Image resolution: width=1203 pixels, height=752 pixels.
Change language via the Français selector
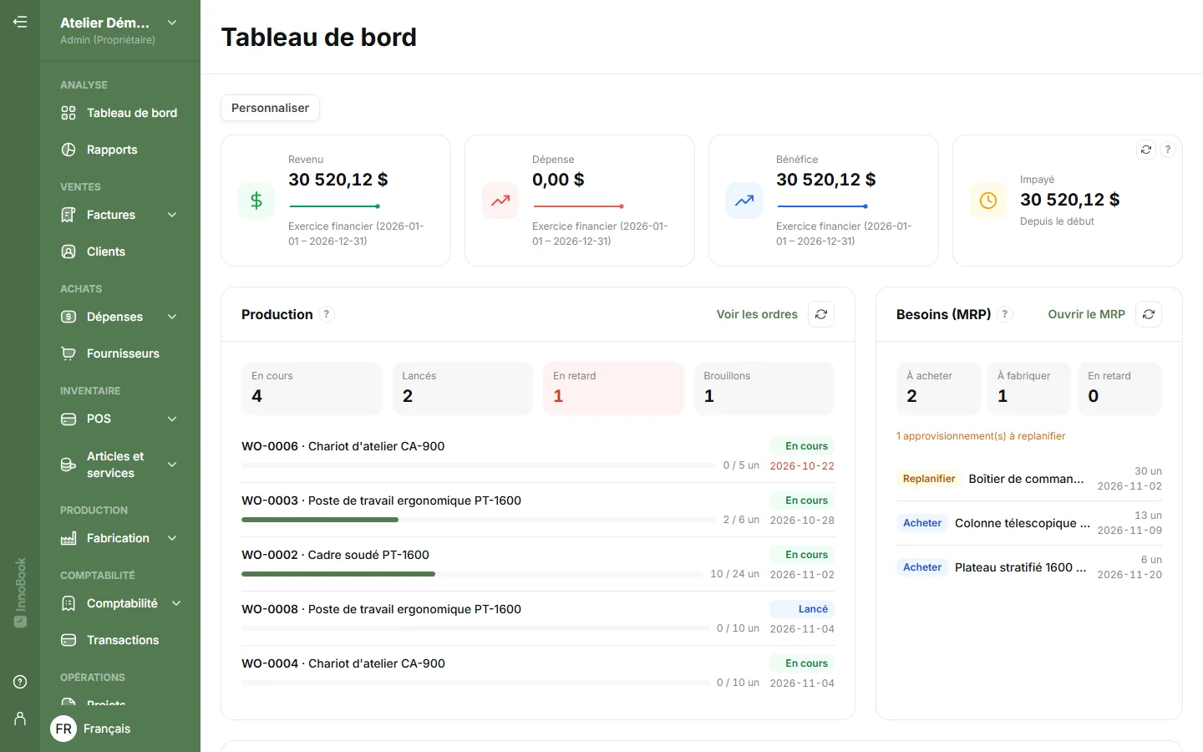point(91,729)
